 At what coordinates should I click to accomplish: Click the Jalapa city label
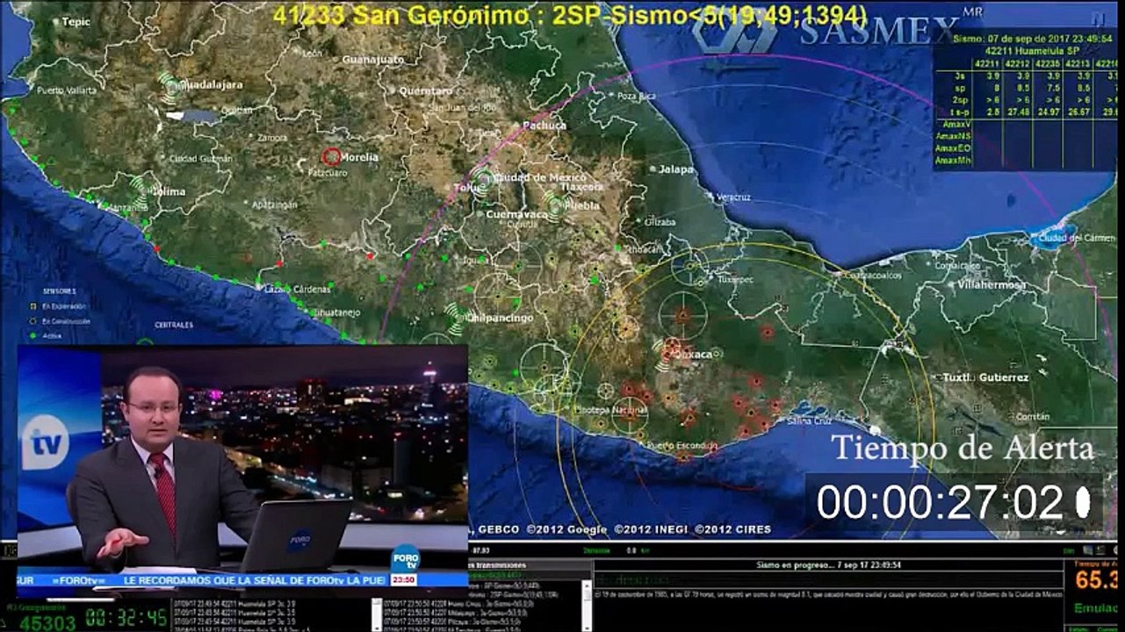676,169
